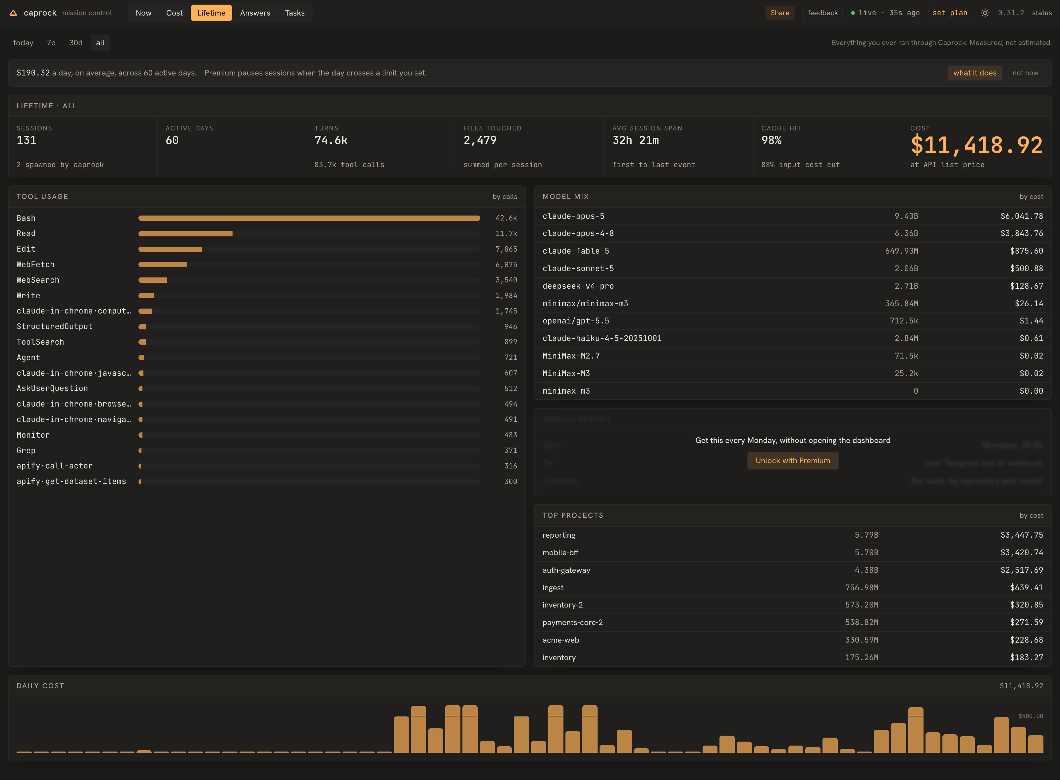Click the Avg Session Span value 32h 21m

click(x=635, y=140)
